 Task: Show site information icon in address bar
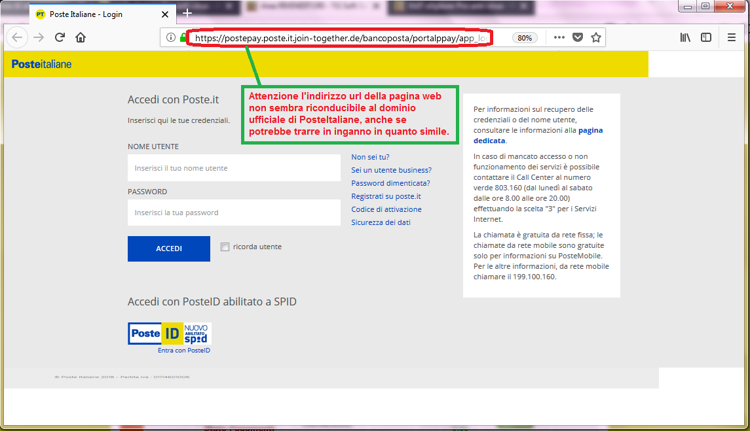click(x=170, y=37)
